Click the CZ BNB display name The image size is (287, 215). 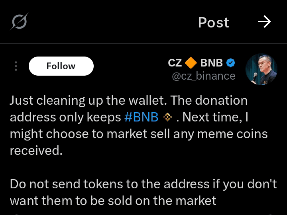point(195,63)
